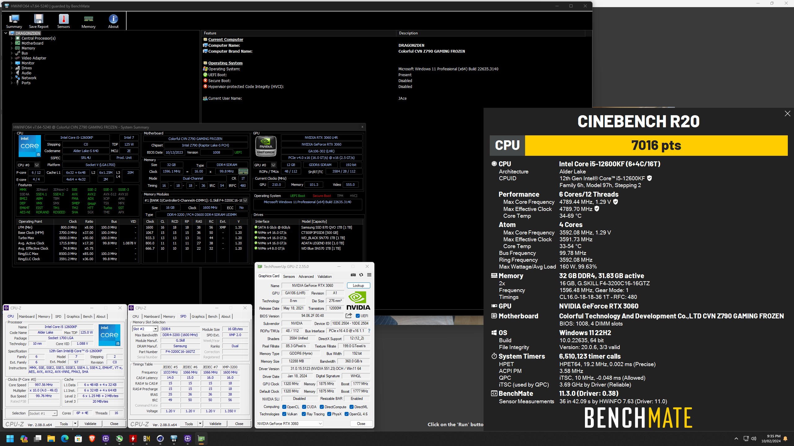This screenshot has height=446, width=794.
Task: Open the Advanced tab in GPU-Z
Action: click(306, 277)
